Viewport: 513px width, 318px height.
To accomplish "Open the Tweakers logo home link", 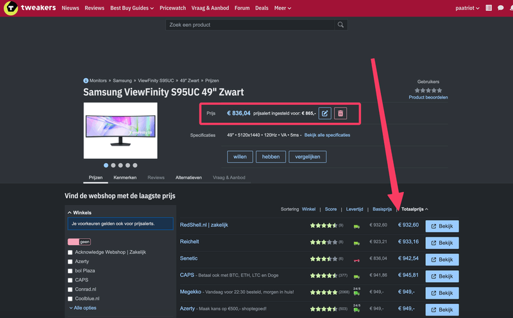I will point(29,8).
